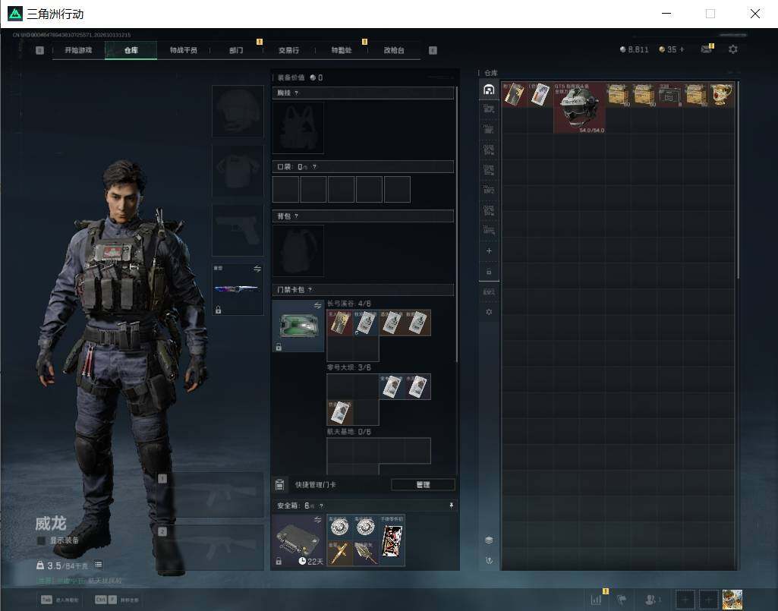Go to the 改枪台 tab
Image resolution: width=778 pixels, height=611 pixels.
(394, 50)
